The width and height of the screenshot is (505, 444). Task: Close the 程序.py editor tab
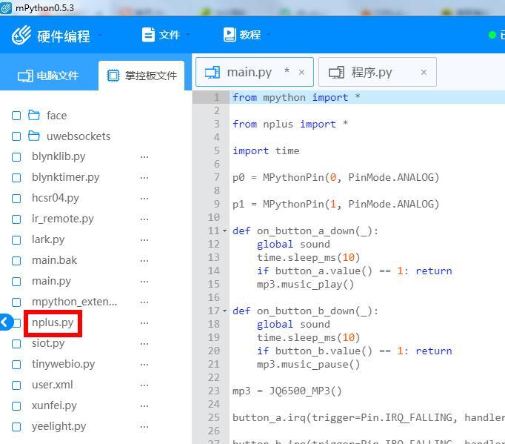pyautogui.click(x=424, y=72)
